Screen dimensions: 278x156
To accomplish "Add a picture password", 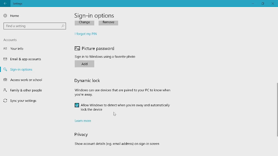I will [84, 64].
